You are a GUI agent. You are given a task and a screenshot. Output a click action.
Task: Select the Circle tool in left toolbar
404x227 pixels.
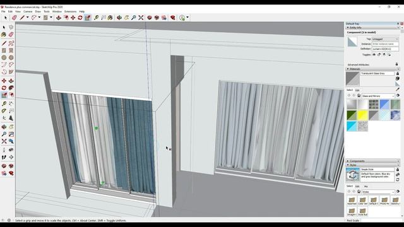click(x=4, y=57)
